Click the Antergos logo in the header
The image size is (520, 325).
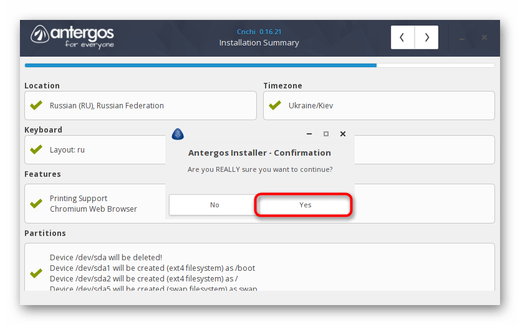click(73, 37)
